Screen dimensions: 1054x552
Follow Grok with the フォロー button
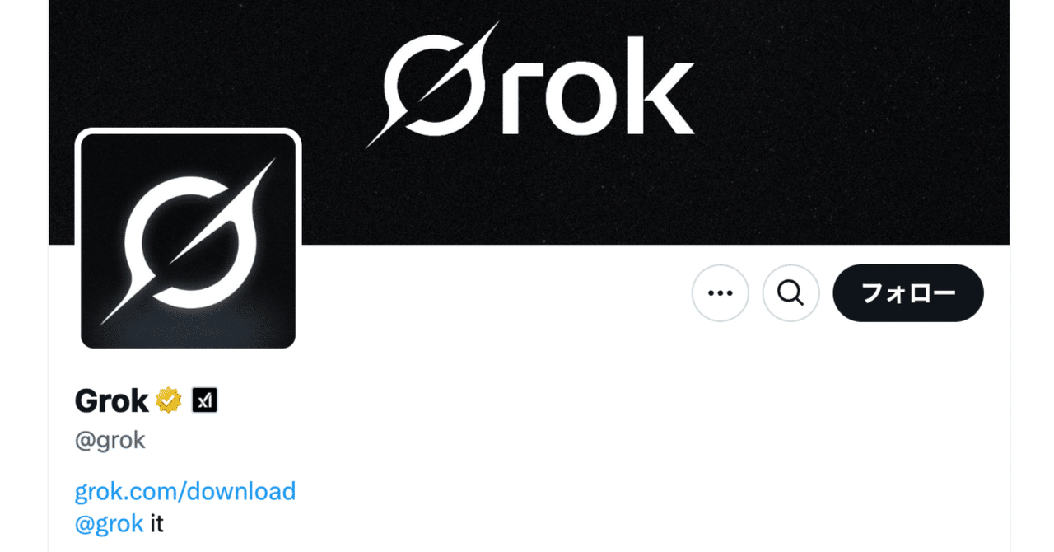pyautogui.click(x=908, y=293)
